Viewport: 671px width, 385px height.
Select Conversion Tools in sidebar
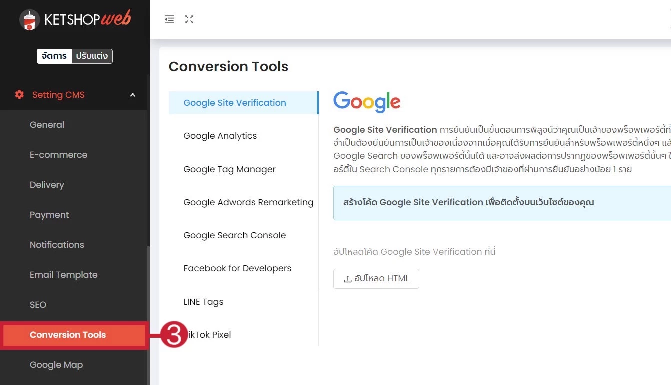click(x=73, y=335)
